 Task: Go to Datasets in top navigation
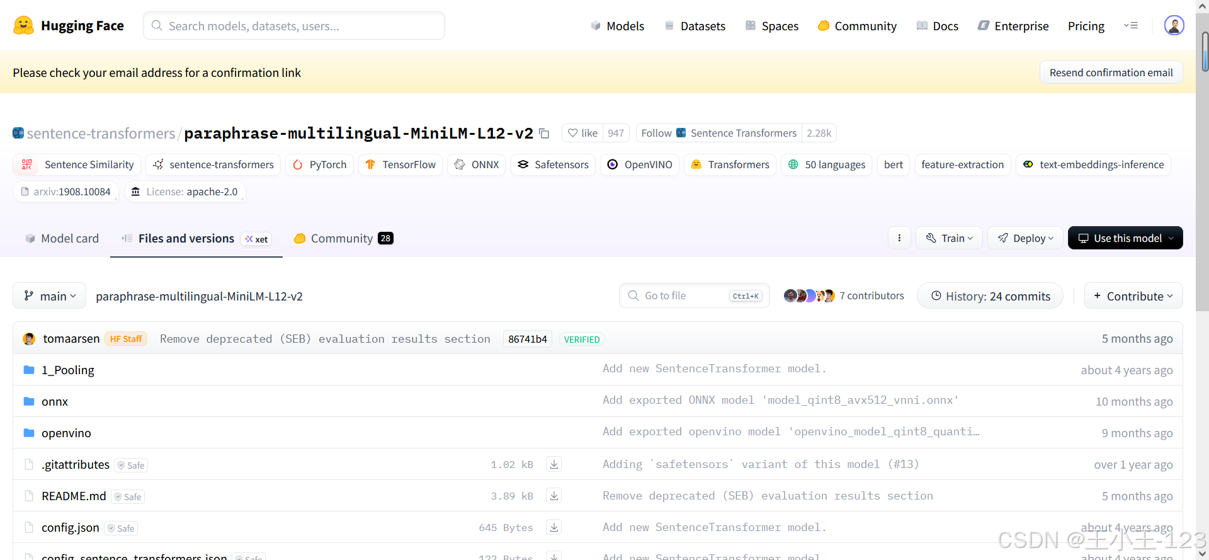coord(695,26)
